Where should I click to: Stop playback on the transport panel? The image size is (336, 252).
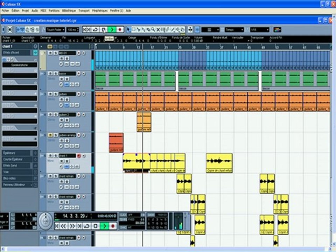96,226
